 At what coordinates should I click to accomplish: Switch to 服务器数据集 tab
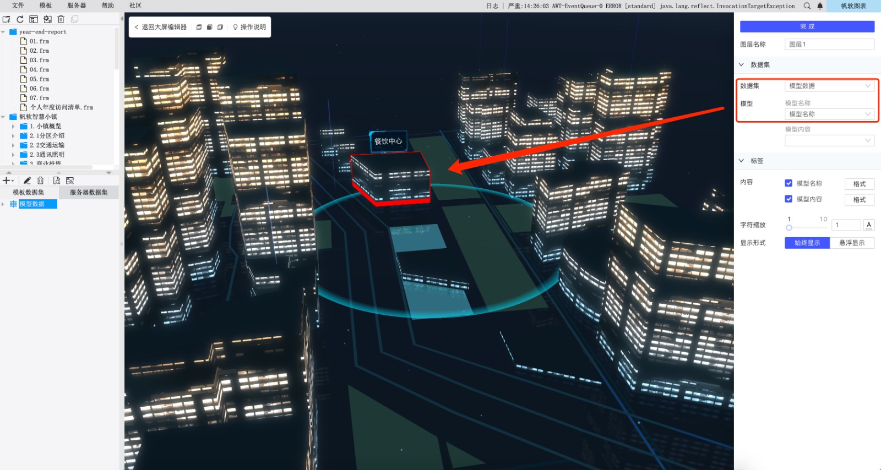(x=89, y=192)
